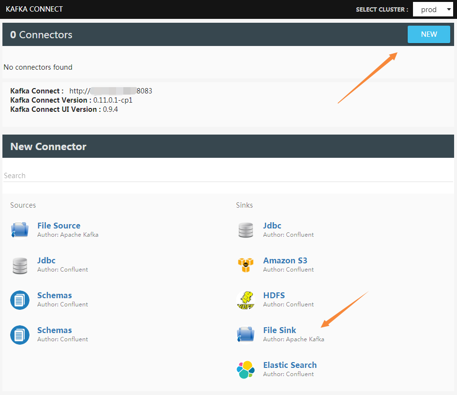
Task: Click the New Connector section header
Action: tap(48, 146)
